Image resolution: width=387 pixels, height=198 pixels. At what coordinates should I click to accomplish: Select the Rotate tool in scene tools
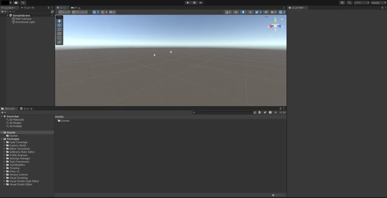click(x=59, y=29)
